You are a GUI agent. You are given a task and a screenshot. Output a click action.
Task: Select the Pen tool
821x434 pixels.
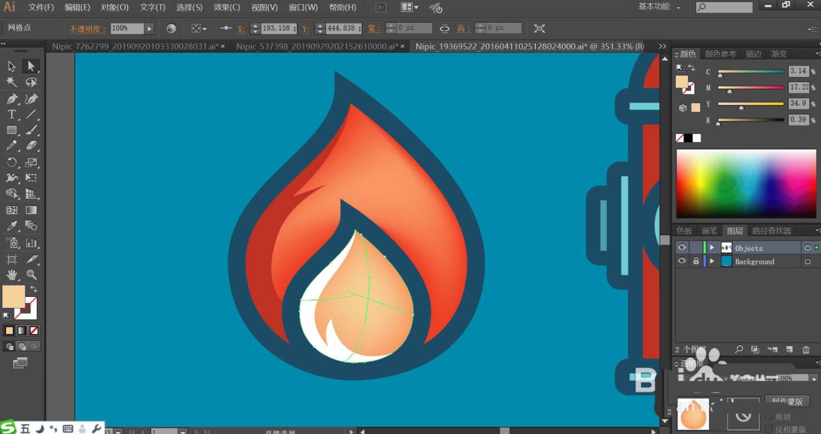click(12, 99)
